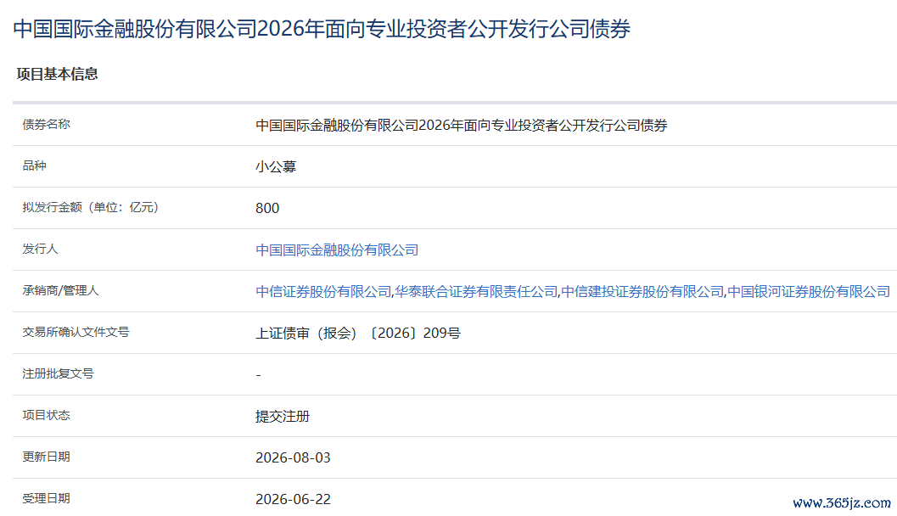
Task: Select the date 2026-08-03
Action: coord(293,457)
